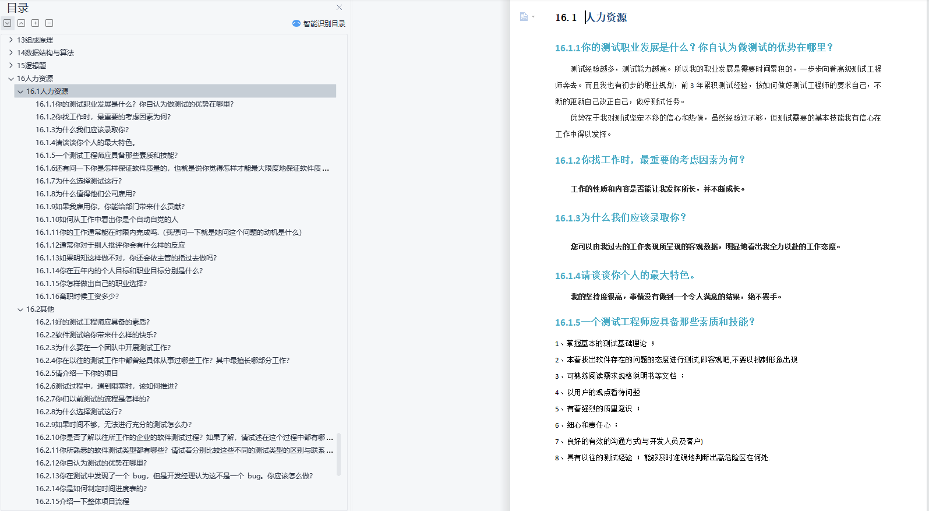Expand the 14数据结构与算法 chevron

tap(10, 53)
